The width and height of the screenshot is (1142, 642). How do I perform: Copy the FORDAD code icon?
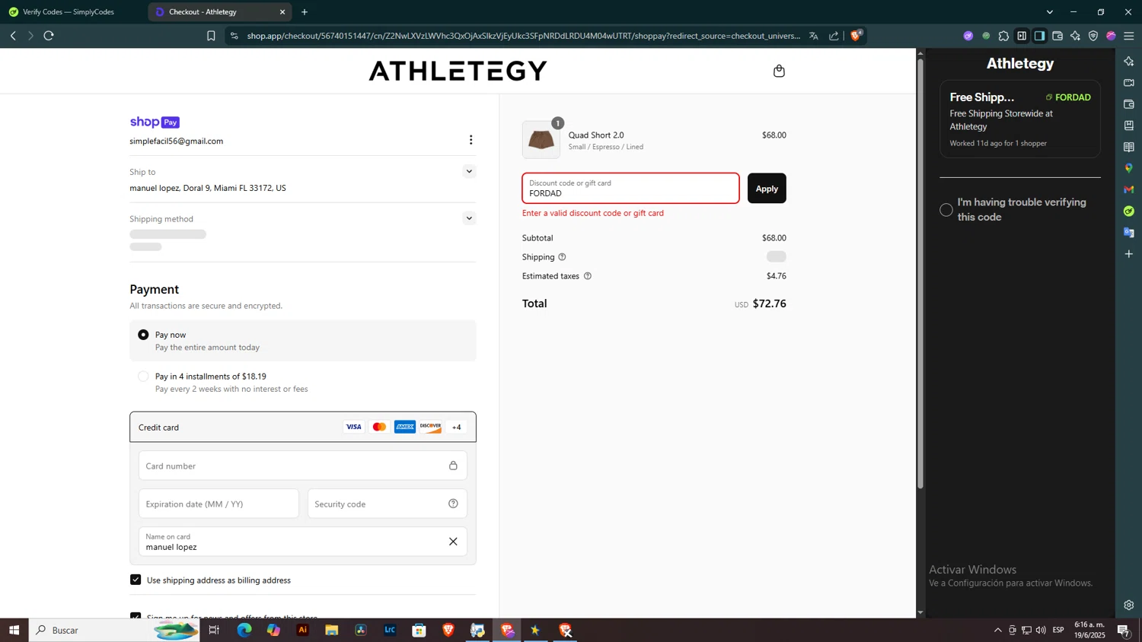1049,97
